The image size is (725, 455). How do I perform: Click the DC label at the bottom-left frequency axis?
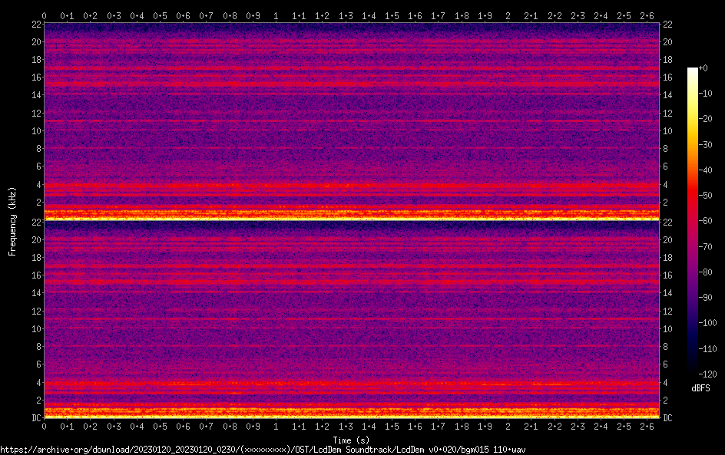point(35,417)
